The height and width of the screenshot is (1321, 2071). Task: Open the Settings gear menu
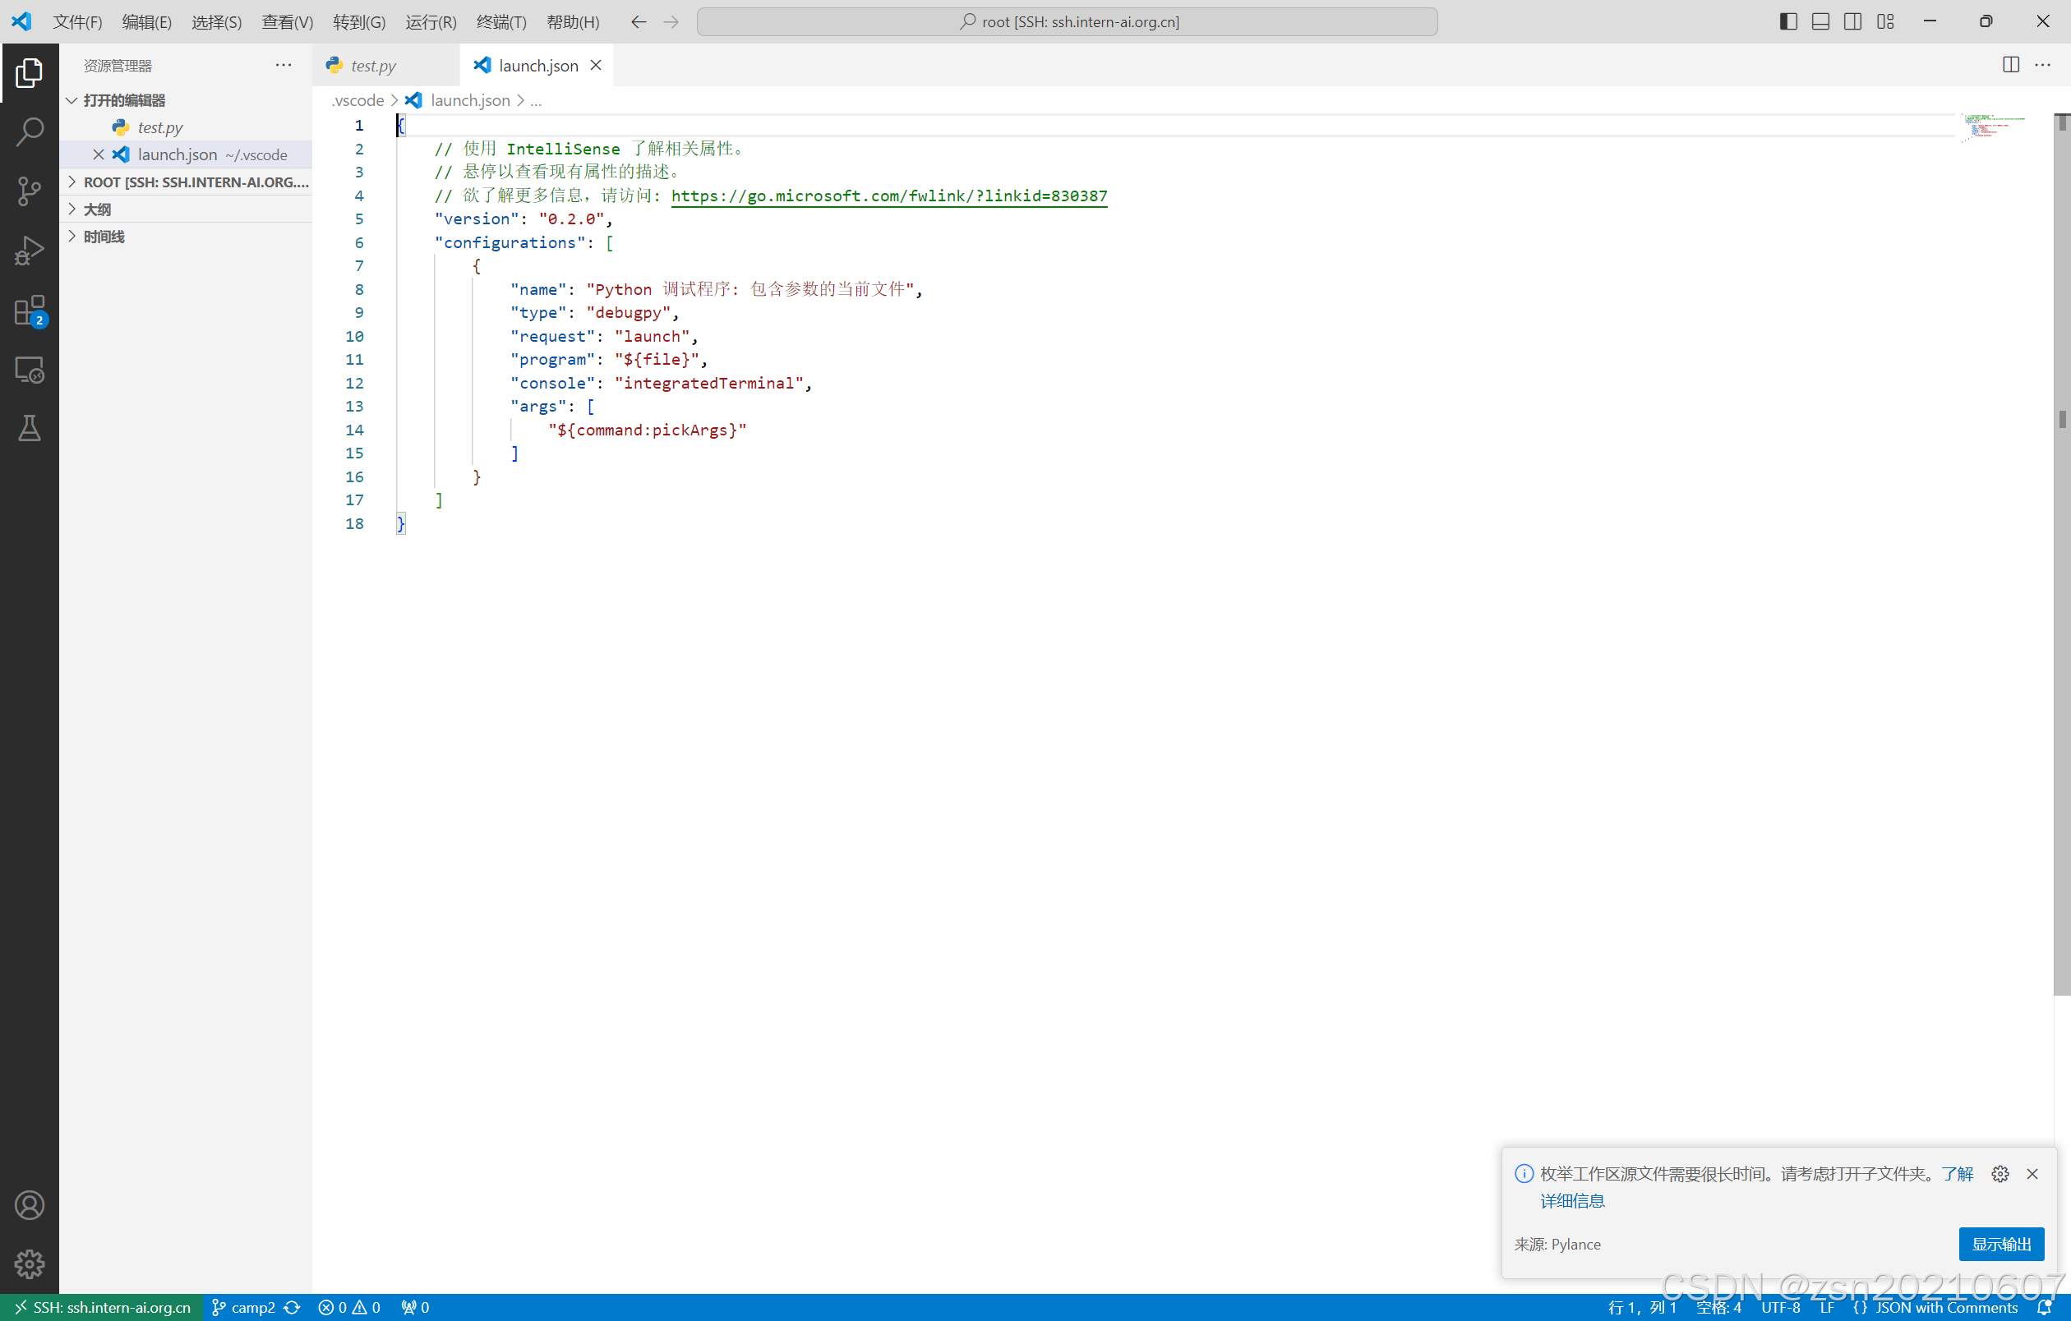tap(30, 1263)
